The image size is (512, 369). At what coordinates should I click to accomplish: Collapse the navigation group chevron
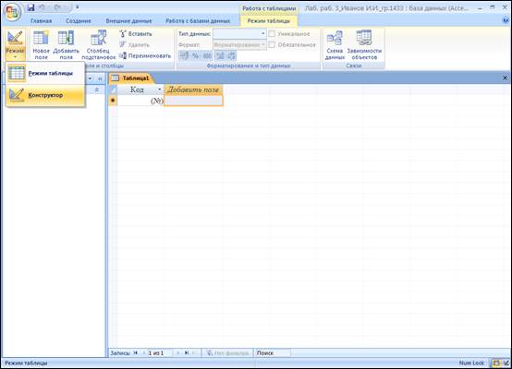[97, 89]
